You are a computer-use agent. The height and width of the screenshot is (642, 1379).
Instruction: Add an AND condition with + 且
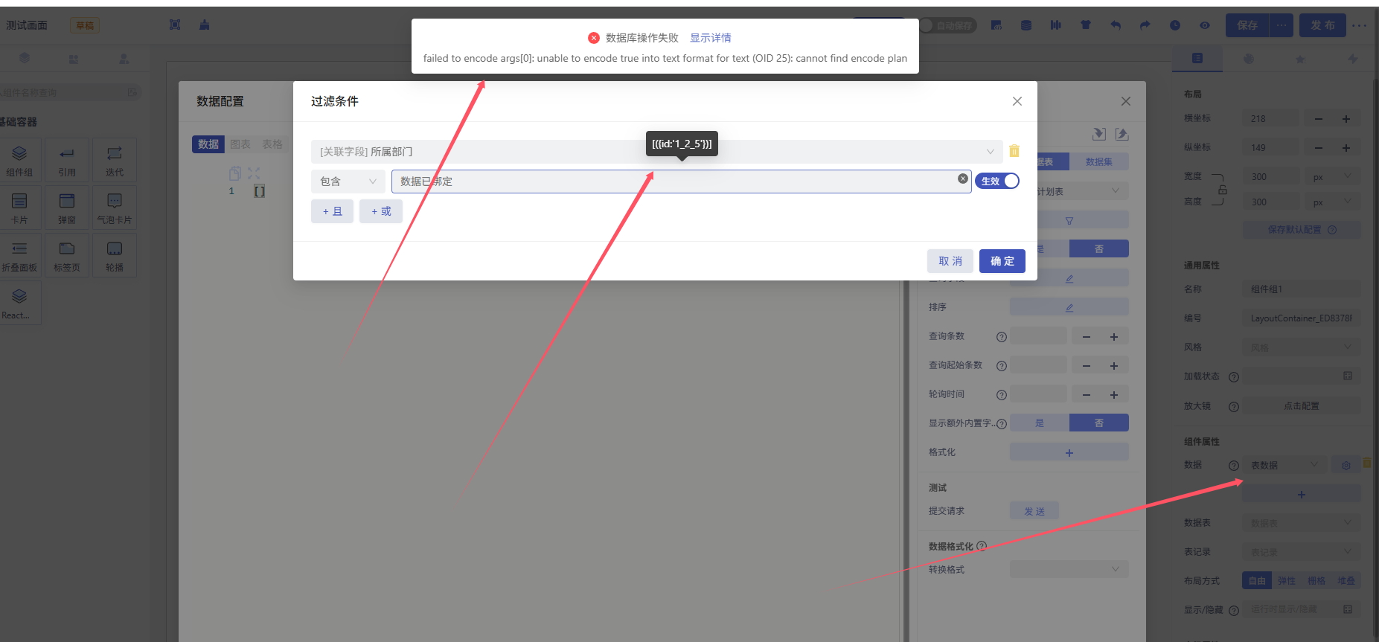click(332, 211)
